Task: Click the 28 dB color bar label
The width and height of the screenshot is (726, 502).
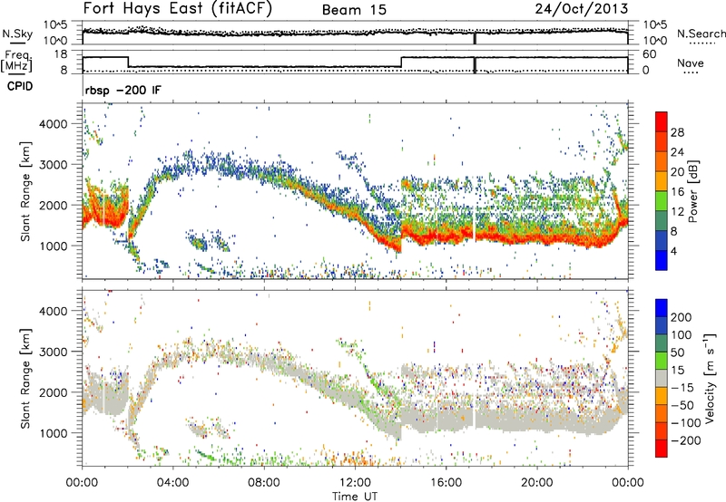Action: [677, 132]
